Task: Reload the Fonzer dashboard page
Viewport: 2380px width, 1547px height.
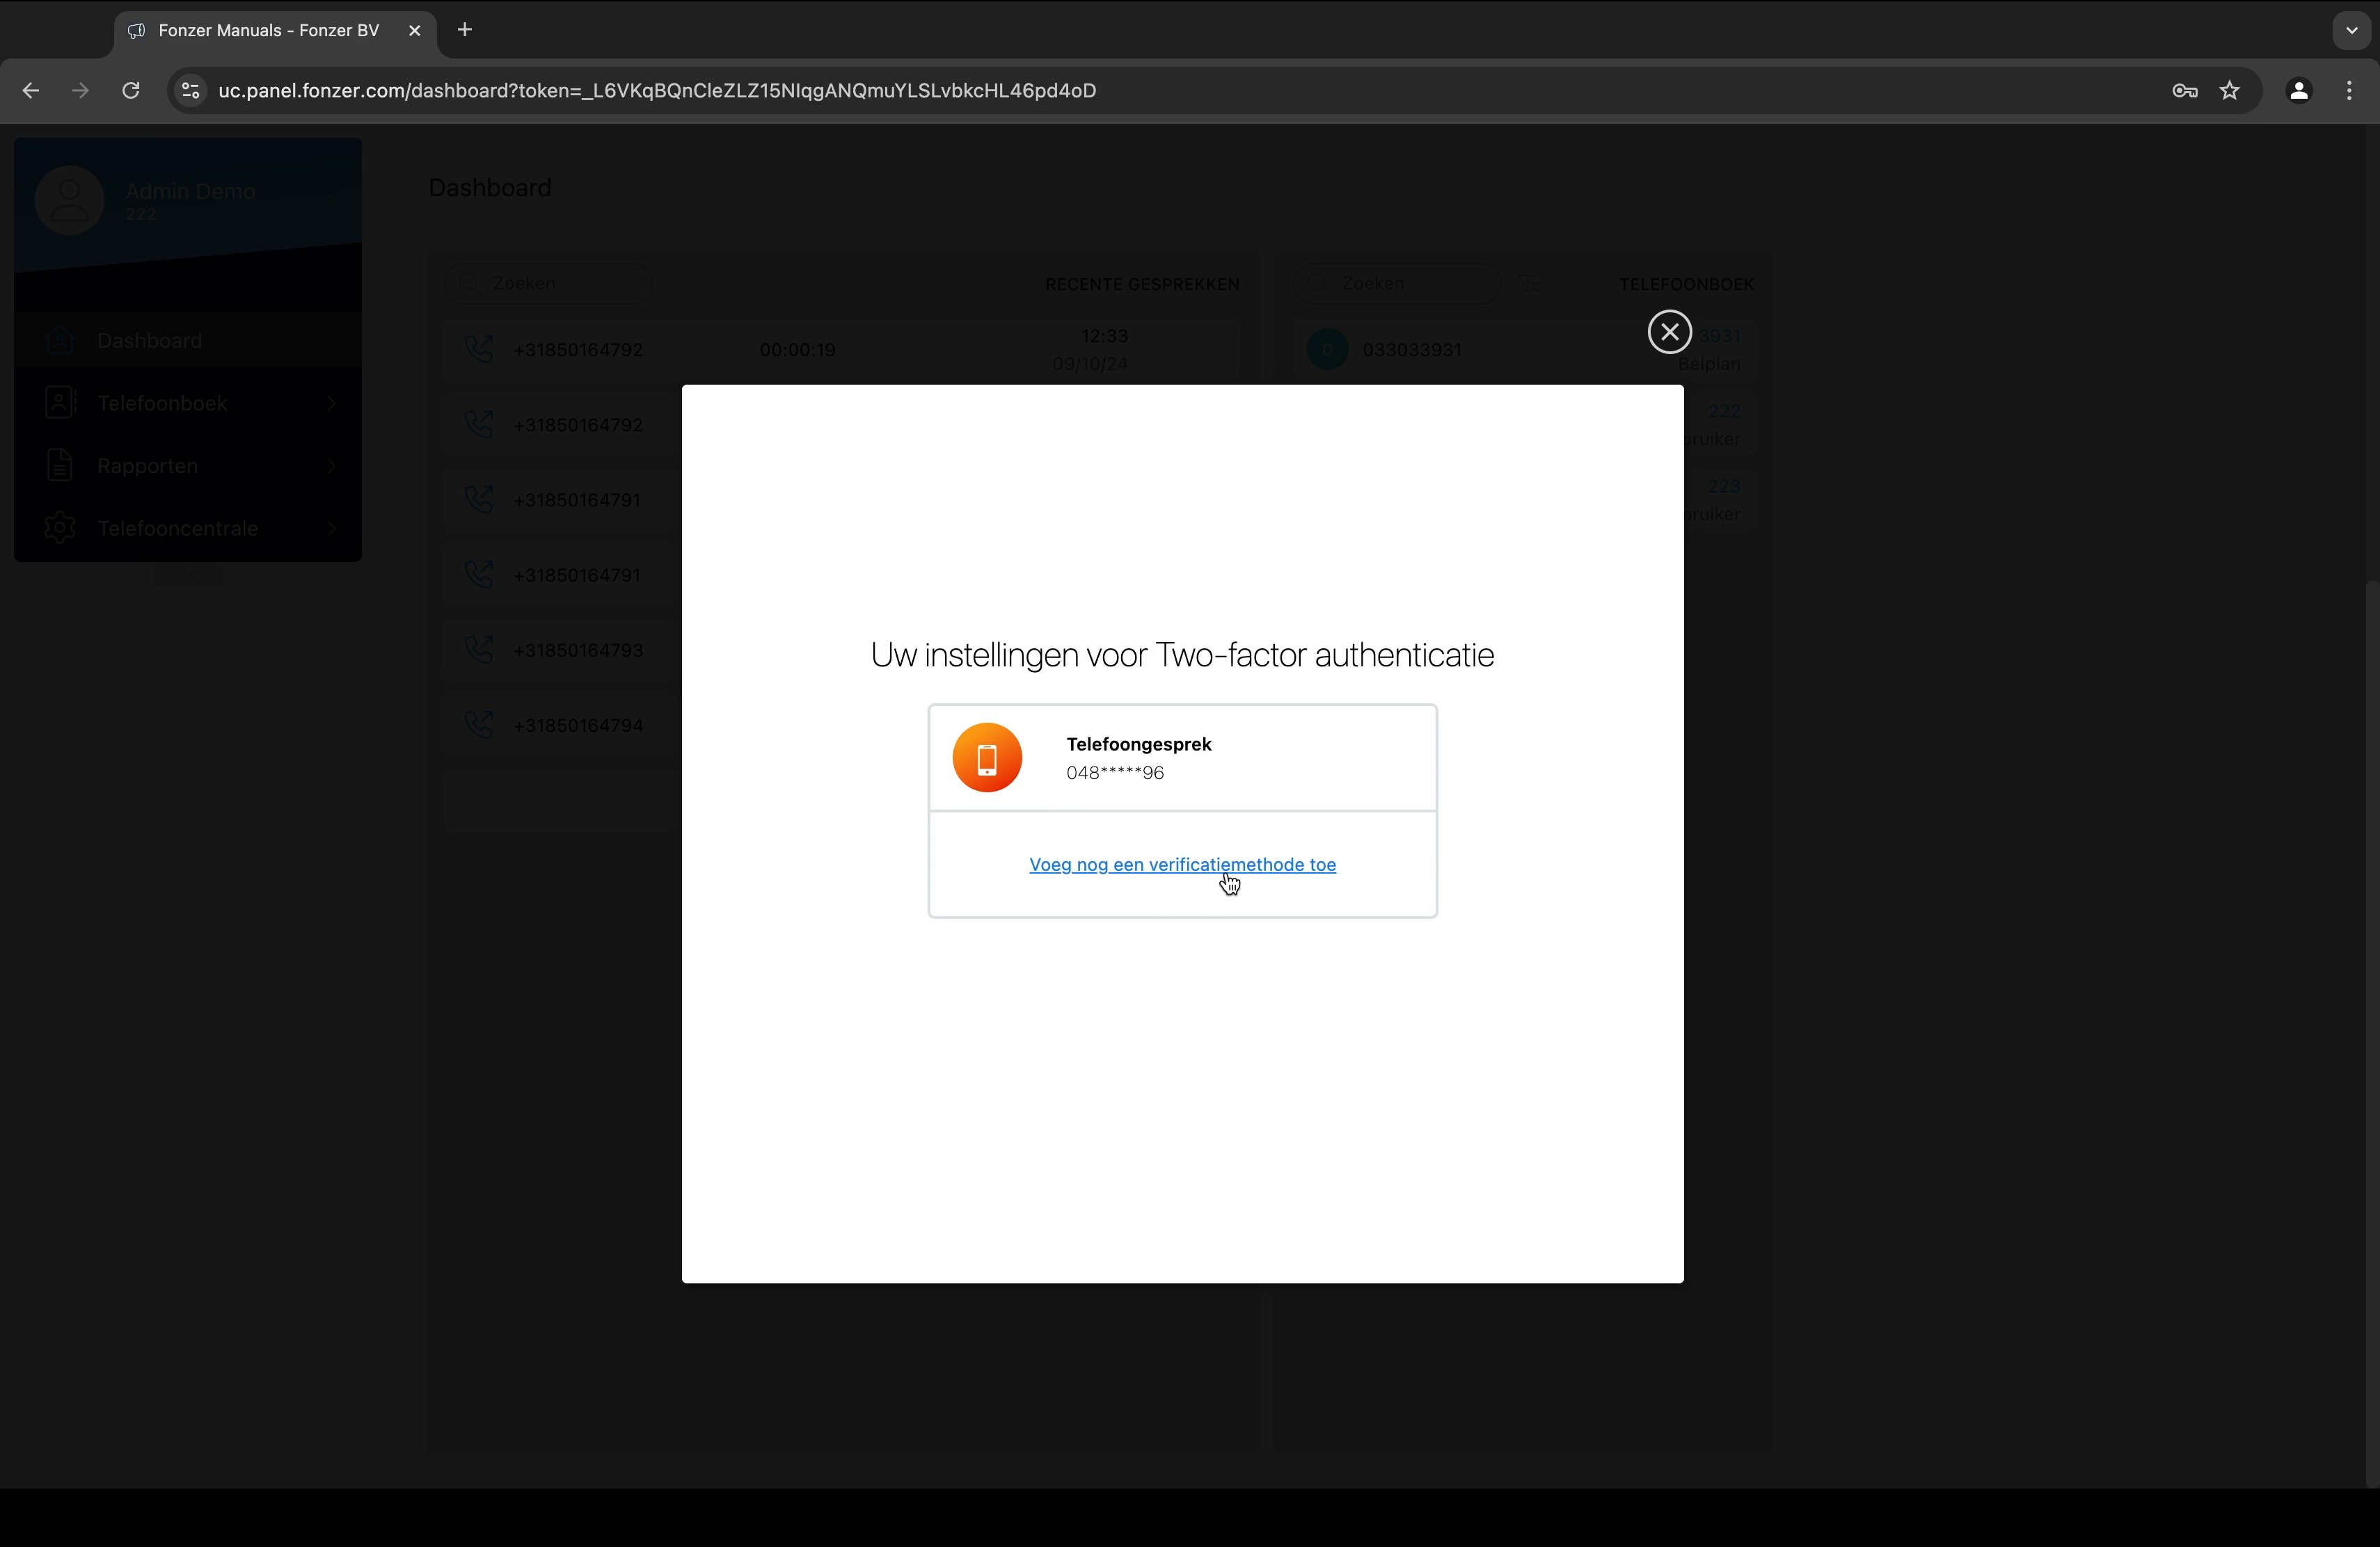Action: coord(131,91)
